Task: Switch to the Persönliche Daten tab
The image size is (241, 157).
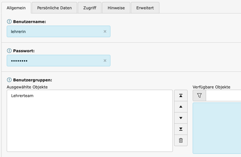Action: click(x=54, y=8)
